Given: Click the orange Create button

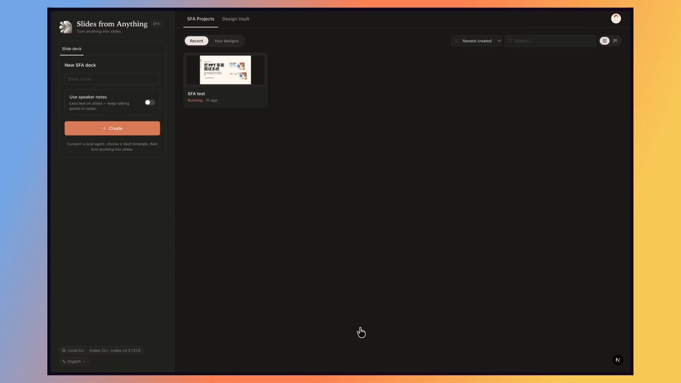Looking at the screenshot, I should pos(112,128).
